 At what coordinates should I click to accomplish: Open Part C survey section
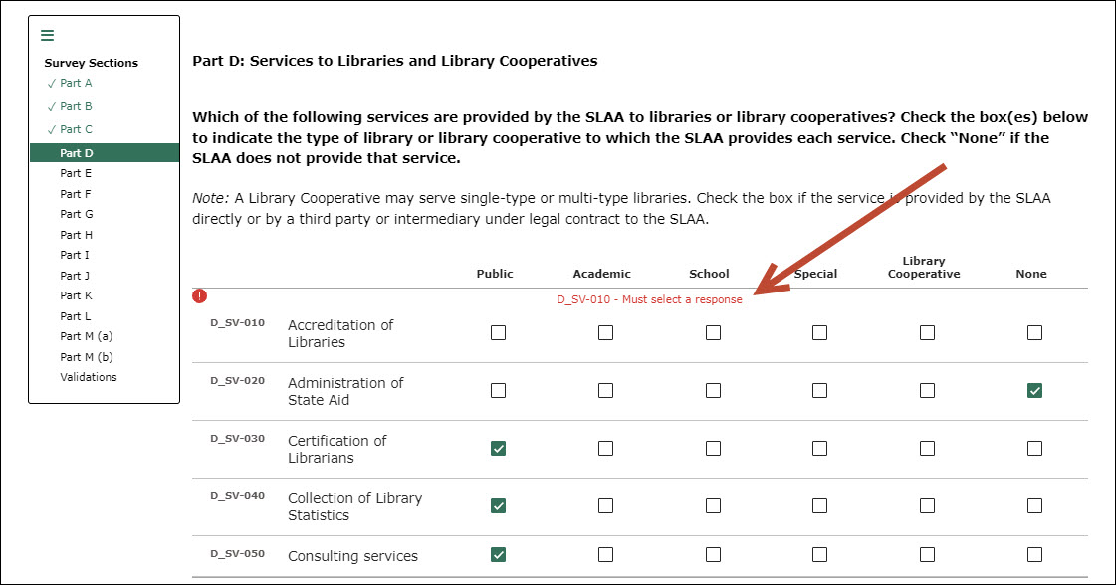[x=76, y=129]
